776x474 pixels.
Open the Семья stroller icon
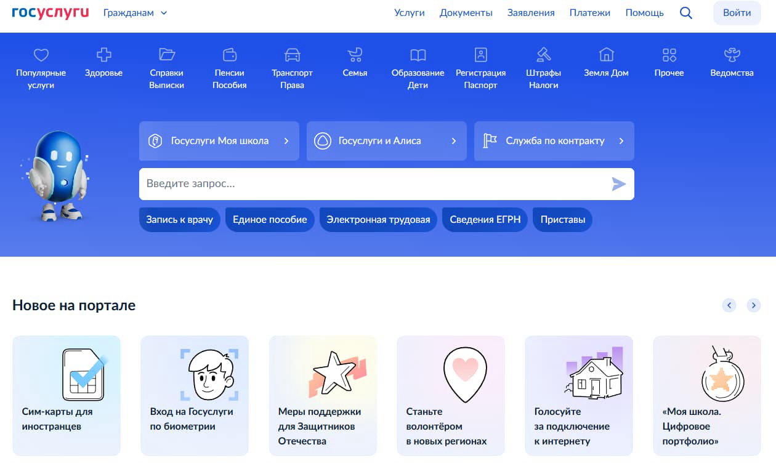(355, 55)
